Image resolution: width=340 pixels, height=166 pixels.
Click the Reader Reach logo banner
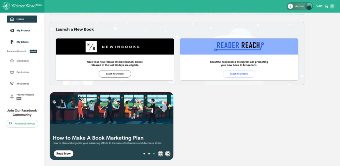coord(239,46)
